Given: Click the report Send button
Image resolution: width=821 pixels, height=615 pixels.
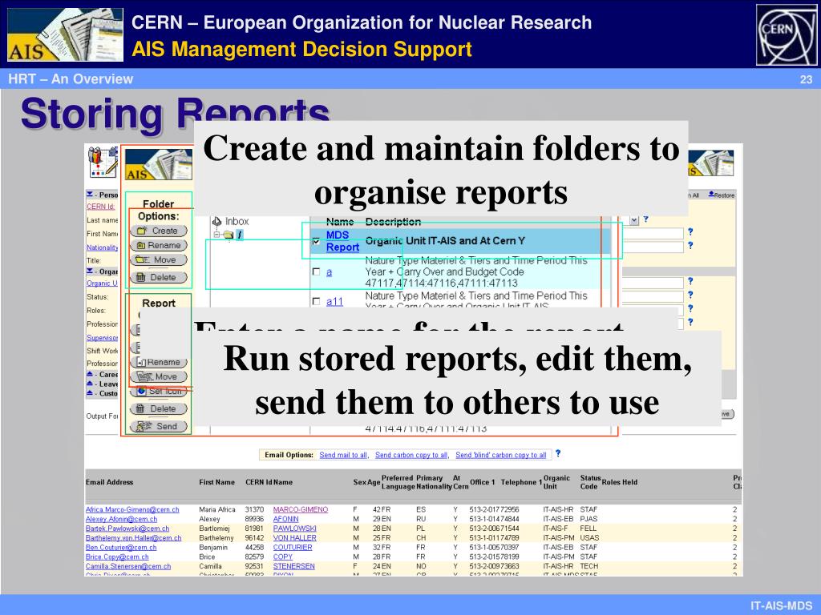Looking at the screenshot, I should click(159, 426).
